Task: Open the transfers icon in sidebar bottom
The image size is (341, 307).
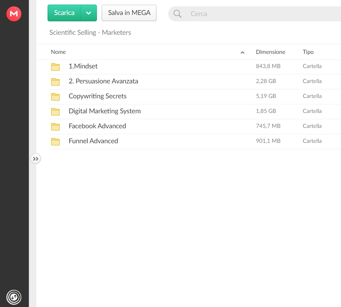Action: [14, 297]
